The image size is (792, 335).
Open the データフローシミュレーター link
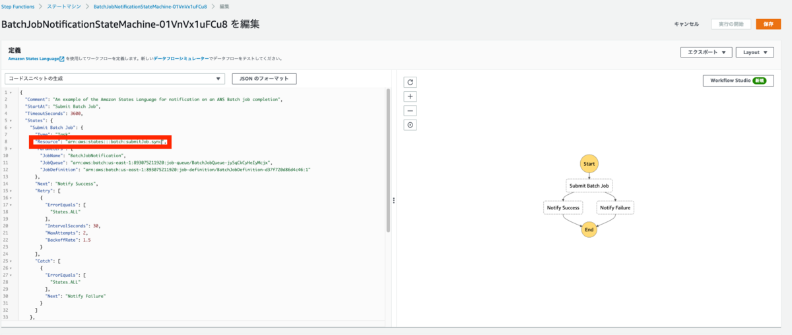tap(181, 59)
